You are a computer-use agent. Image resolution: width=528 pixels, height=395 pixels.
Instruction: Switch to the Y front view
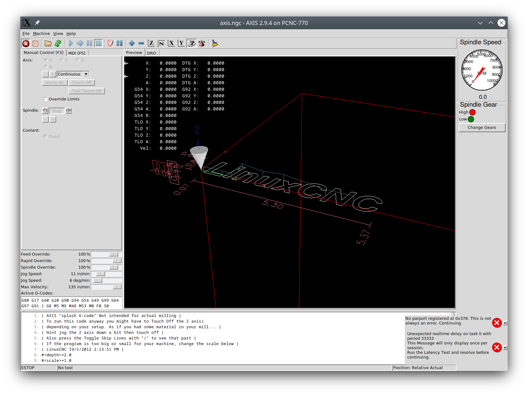click(181, 43)
